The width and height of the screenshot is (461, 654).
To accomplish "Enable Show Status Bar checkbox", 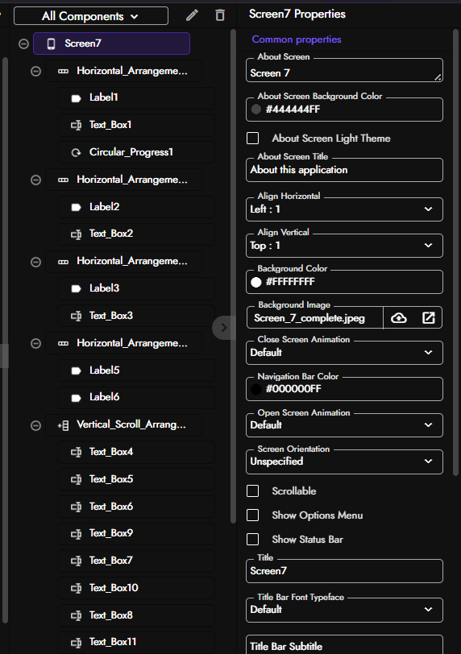I will coord(252,540).
